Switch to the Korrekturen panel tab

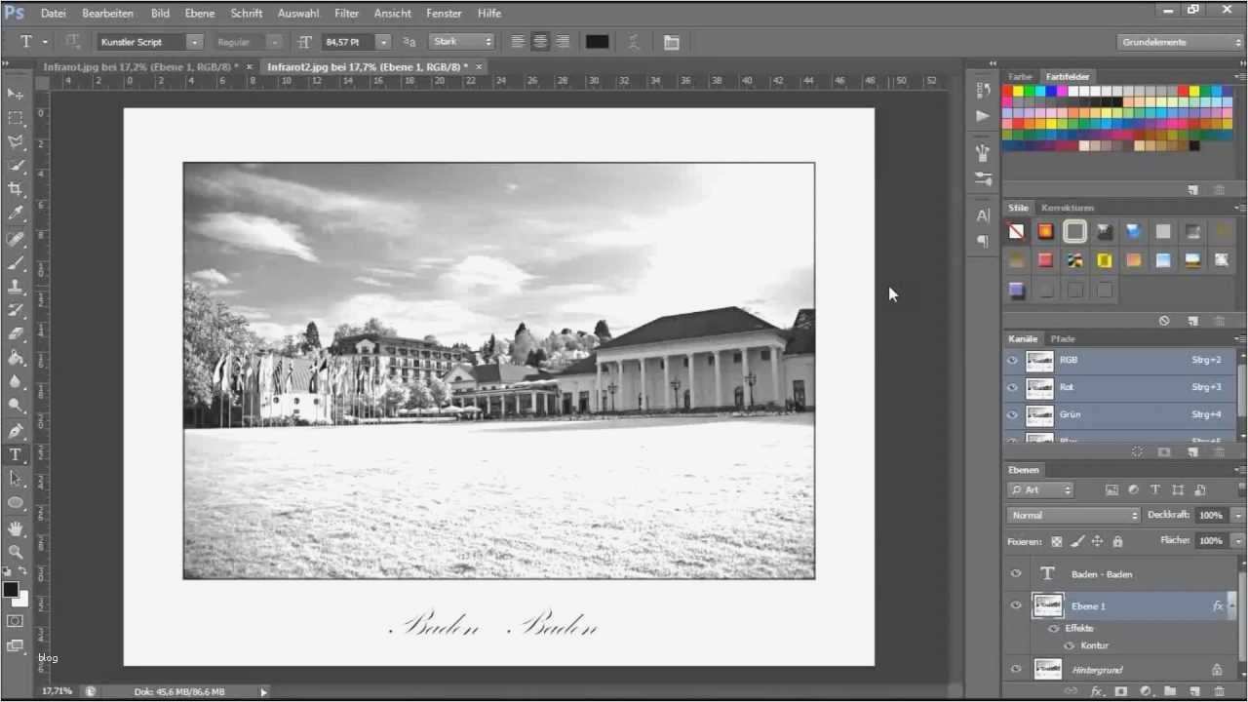[x=1068, y=208]
